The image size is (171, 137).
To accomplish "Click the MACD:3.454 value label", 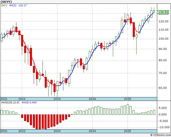I will click(x=29, y=103).
